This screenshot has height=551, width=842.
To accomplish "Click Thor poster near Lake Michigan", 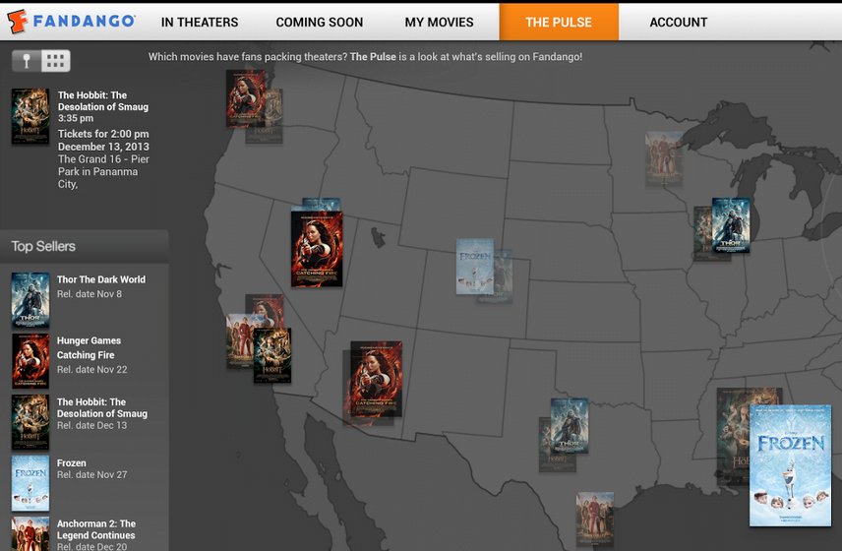I will point(731,225).
